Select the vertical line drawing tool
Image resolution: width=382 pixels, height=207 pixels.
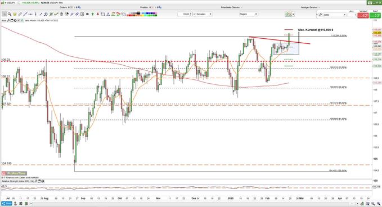click(36, 14)
